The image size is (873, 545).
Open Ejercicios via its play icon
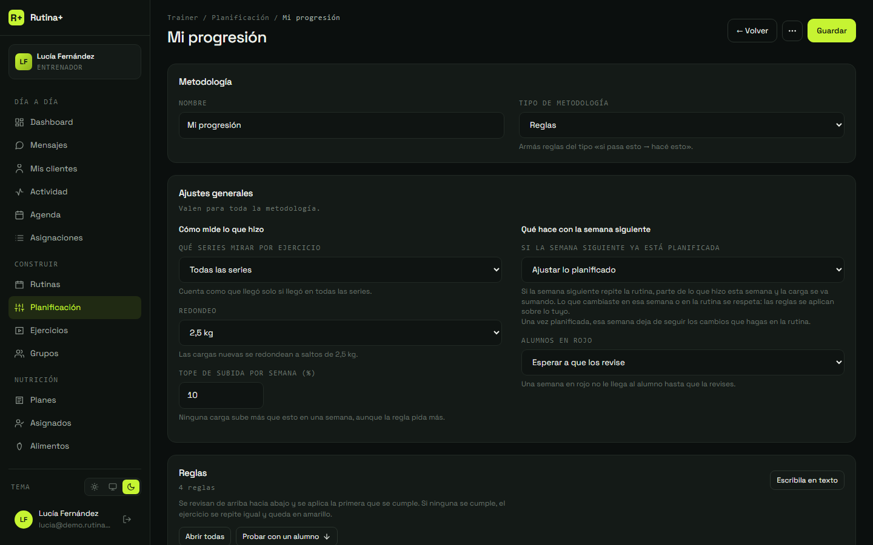coord(19,331)
